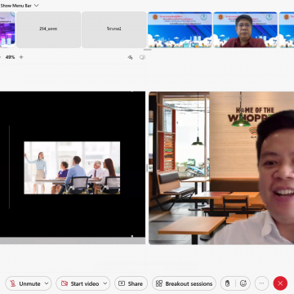This screenshot has height=294, width=294.
Task: Open audio options arrow beside Unmute
Action: point(47,283)
